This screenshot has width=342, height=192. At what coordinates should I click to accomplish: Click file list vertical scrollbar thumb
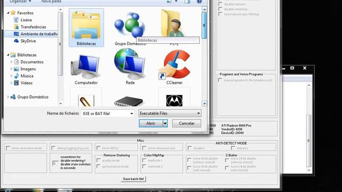(204, 26)
